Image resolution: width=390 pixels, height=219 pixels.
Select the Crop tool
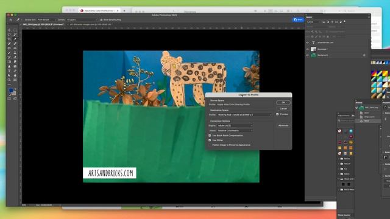pos(10,39)
